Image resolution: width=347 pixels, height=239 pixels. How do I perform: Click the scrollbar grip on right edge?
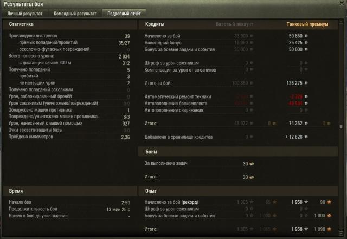341,127
